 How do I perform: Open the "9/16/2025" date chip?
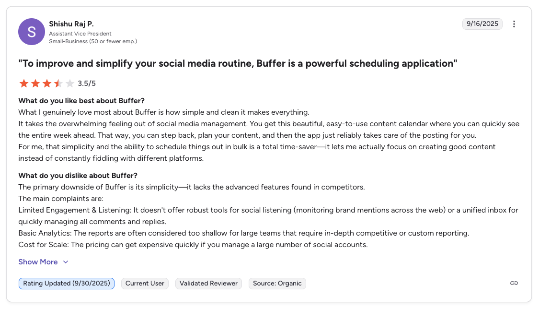click(482, 24)
